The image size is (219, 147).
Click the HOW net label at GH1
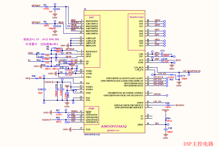tap(157, 20)
